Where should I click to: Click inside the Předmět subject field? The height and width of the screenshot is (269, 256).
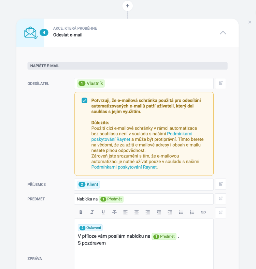click(164, 199)
